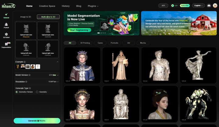The width and height of the screenshot is (219, 127).
Task: Open the seated marble philosopher statue
Action: 121,104
